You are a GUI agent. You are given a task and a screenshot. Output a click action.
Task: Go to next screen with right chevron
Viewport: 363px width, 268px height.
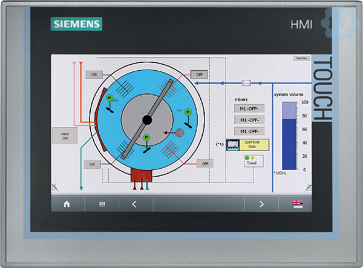pyautogui.click(x=261, y=204)
